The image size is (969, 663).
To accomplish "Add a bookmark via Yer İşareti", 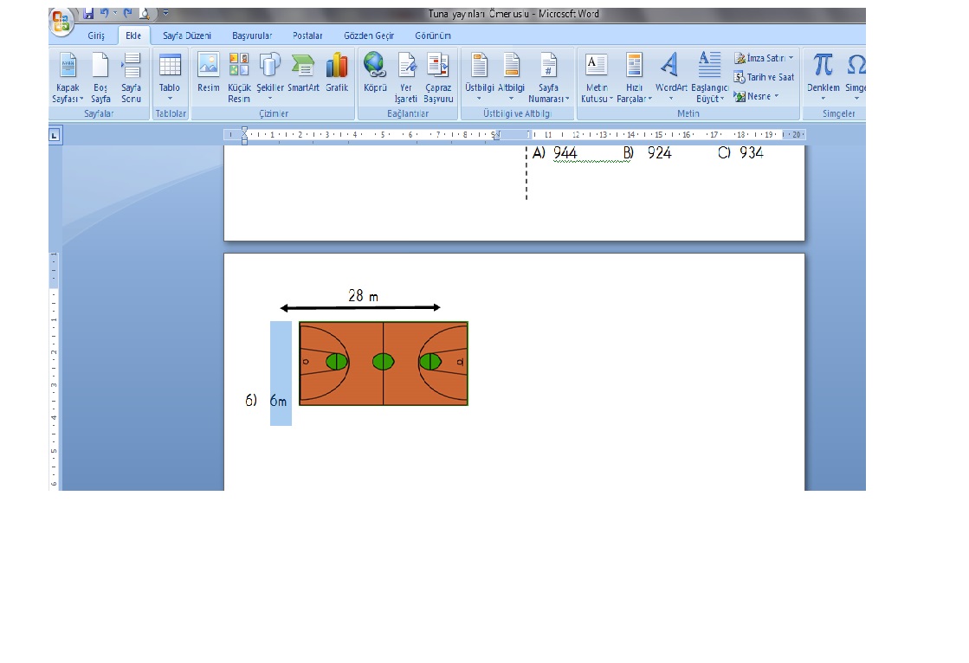I will (406, 75).
